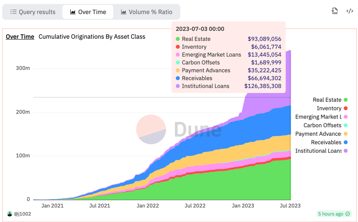The height and width of the screenshot is (222, 358).
Task: Click the Jan 2023 x-axis label
Action: 243,205
